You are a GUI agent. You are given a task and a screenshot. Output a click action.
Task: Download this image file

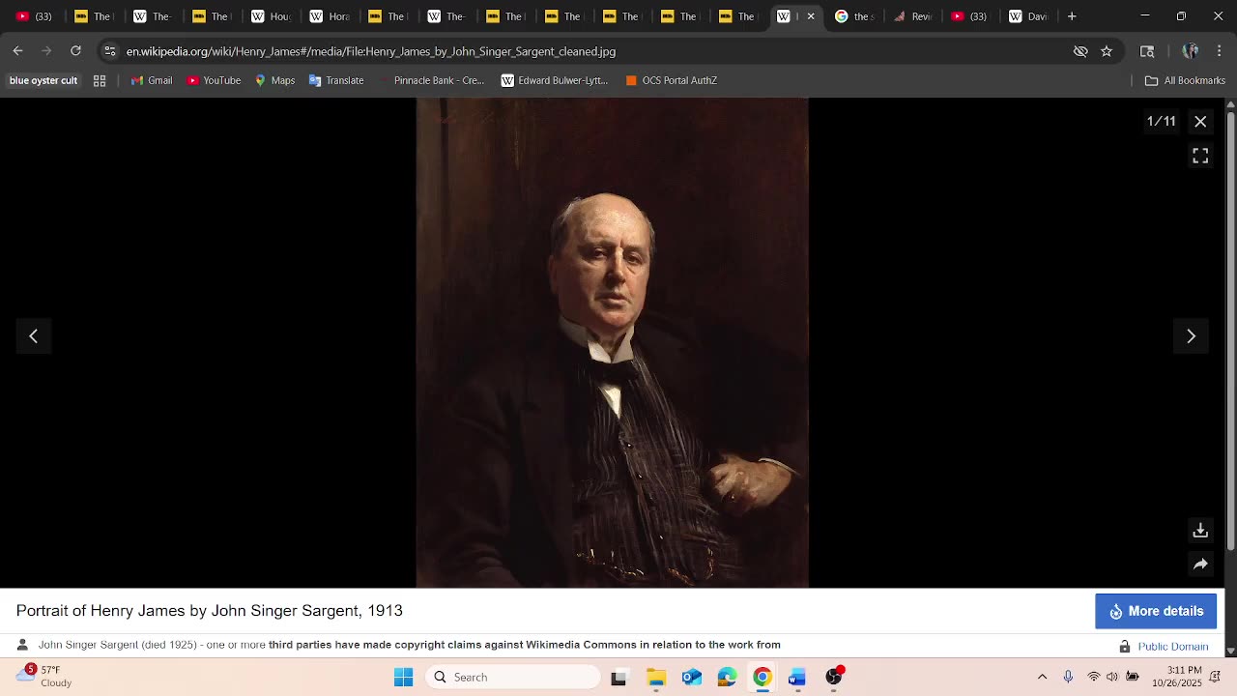point(1200,531)
